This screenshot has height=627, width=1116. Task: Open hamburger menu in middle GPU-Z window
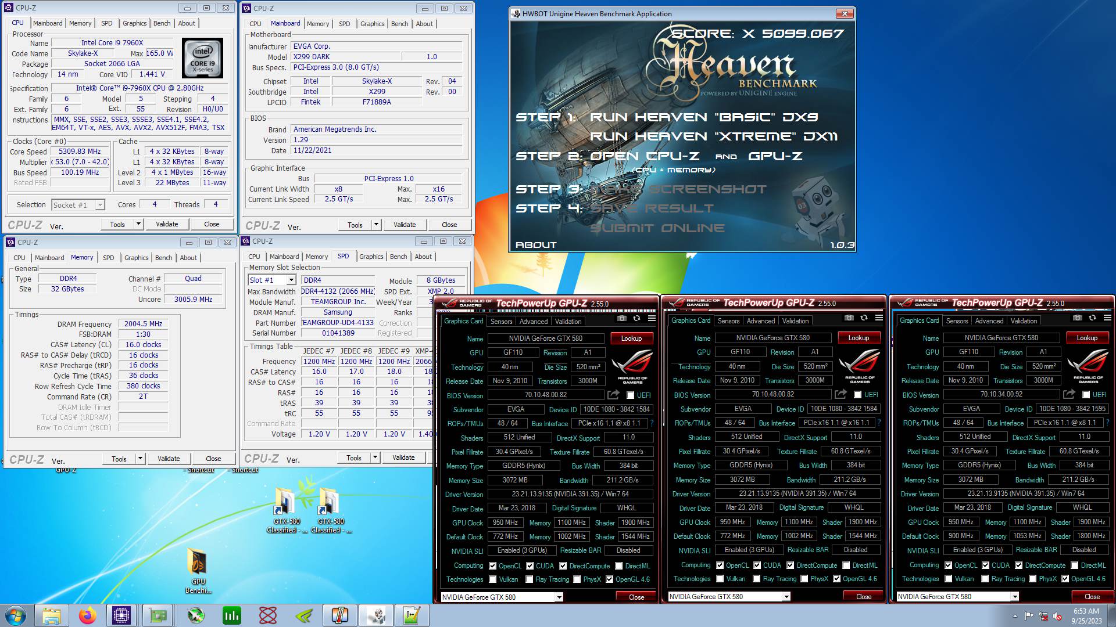click(x=879, y=318)
